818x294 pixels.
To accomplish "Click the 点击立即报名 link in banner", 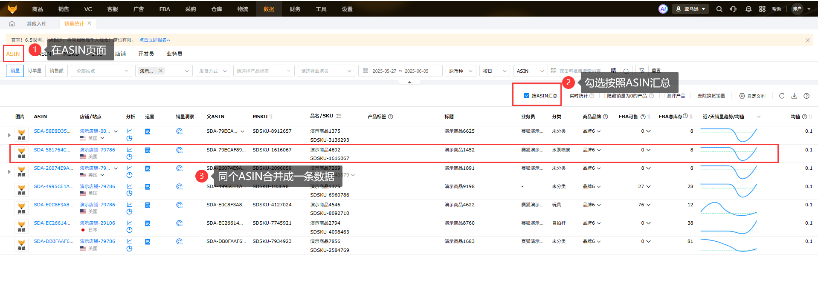I will (154, 40).
